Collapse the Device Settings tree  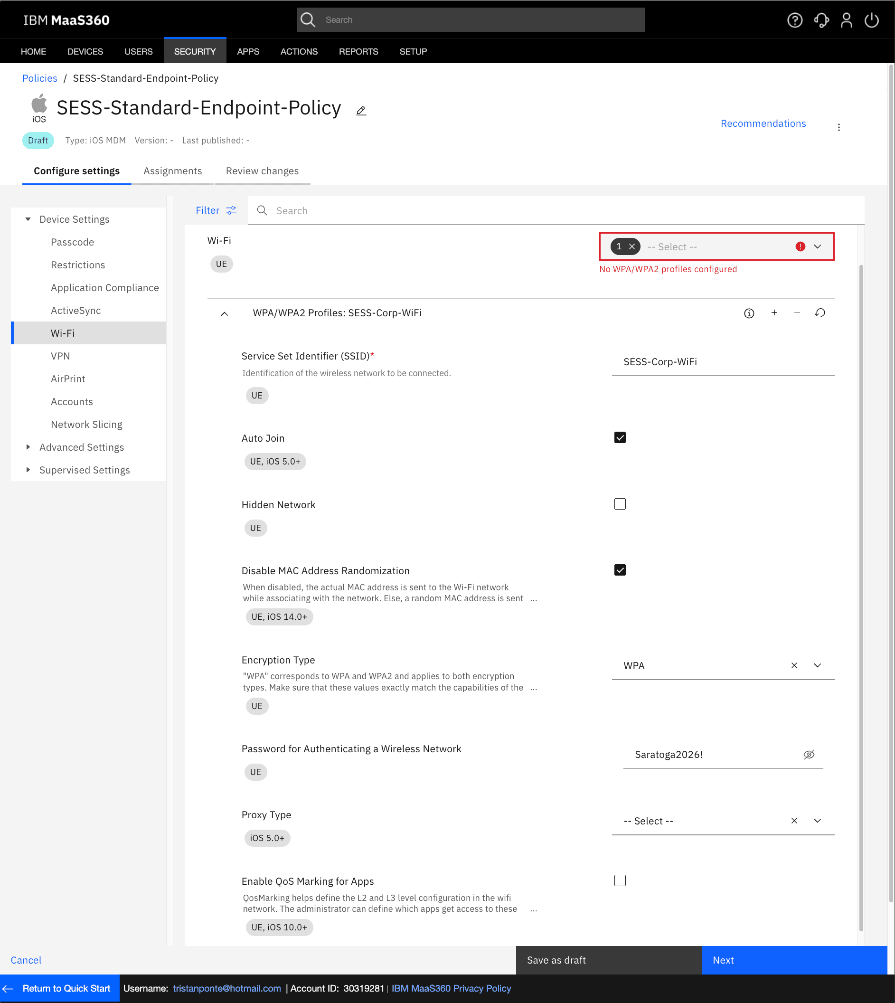[x=28, y=219]
